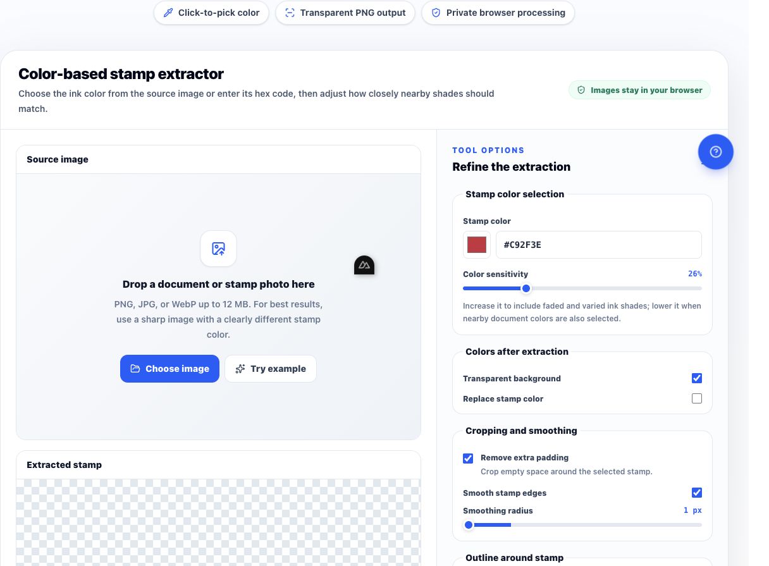Click the folder icon in Choose image button
Screen dimensions: 769x566
pos(135,369)
